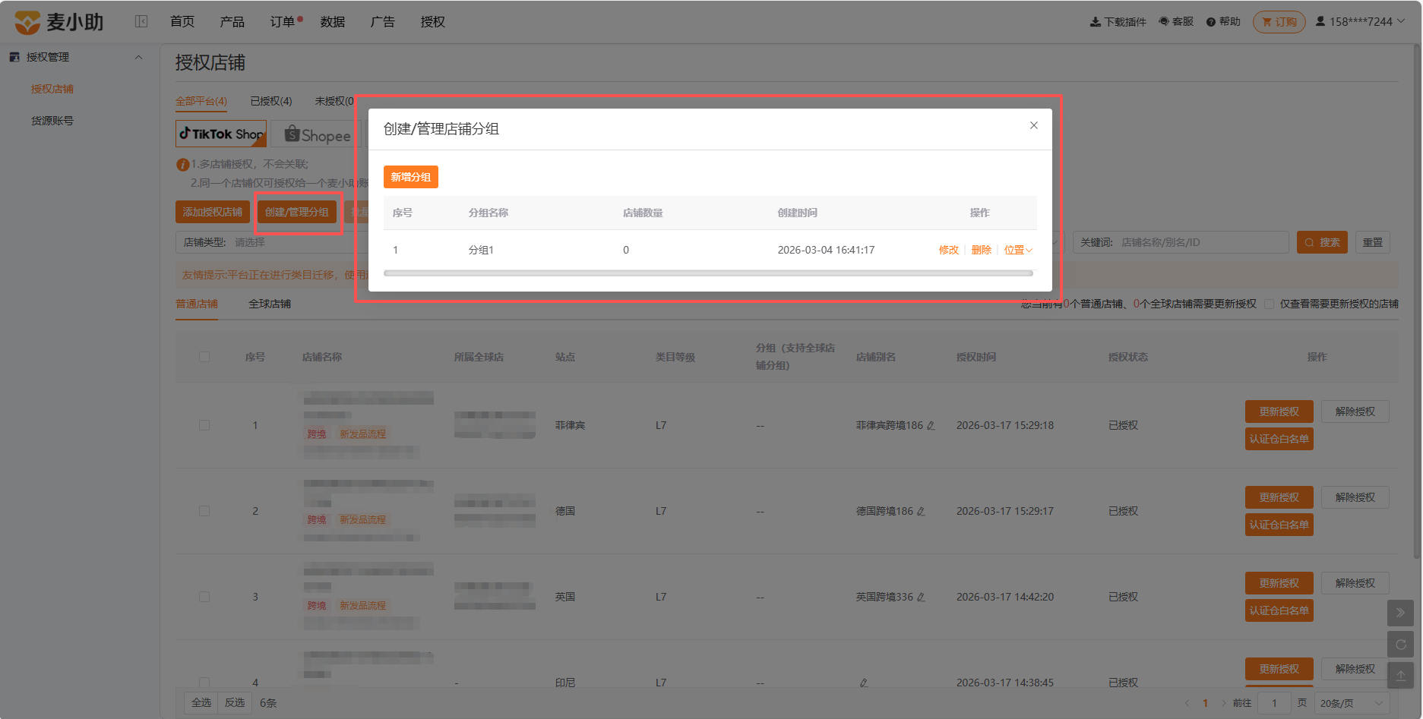Click 修改 for 分组1
1423x719 pixels.
(x=948, y=250)
